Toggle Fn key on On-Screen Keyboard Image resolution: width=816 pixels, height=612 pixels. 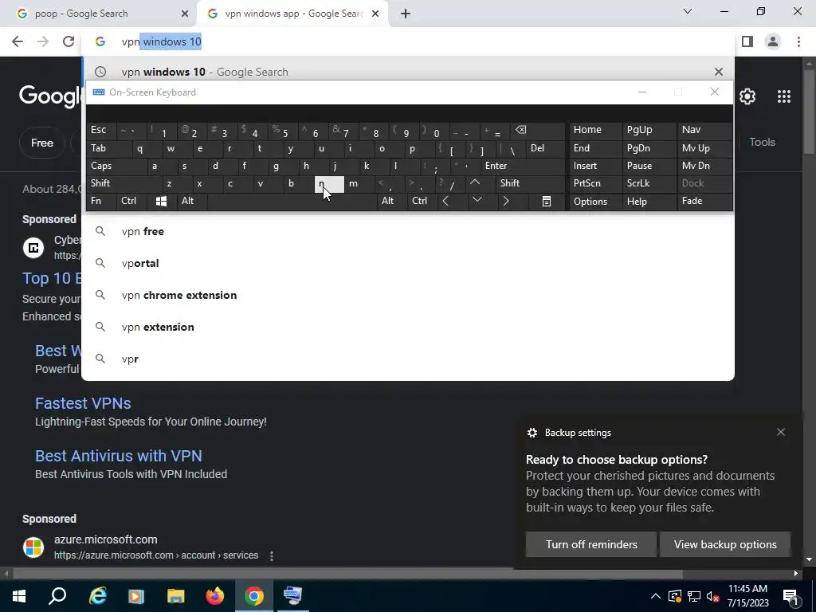[101, 202]
